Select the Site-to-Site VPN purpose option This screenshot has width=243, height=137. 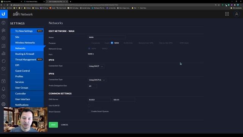click(166, 43)
